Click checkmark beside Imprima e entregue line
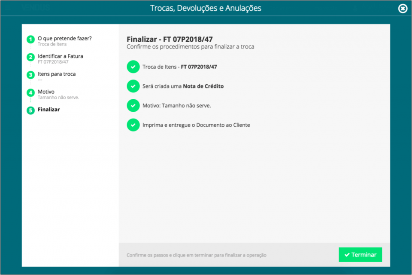The width and height of the screenshot is (412, 275). point(133,125)
